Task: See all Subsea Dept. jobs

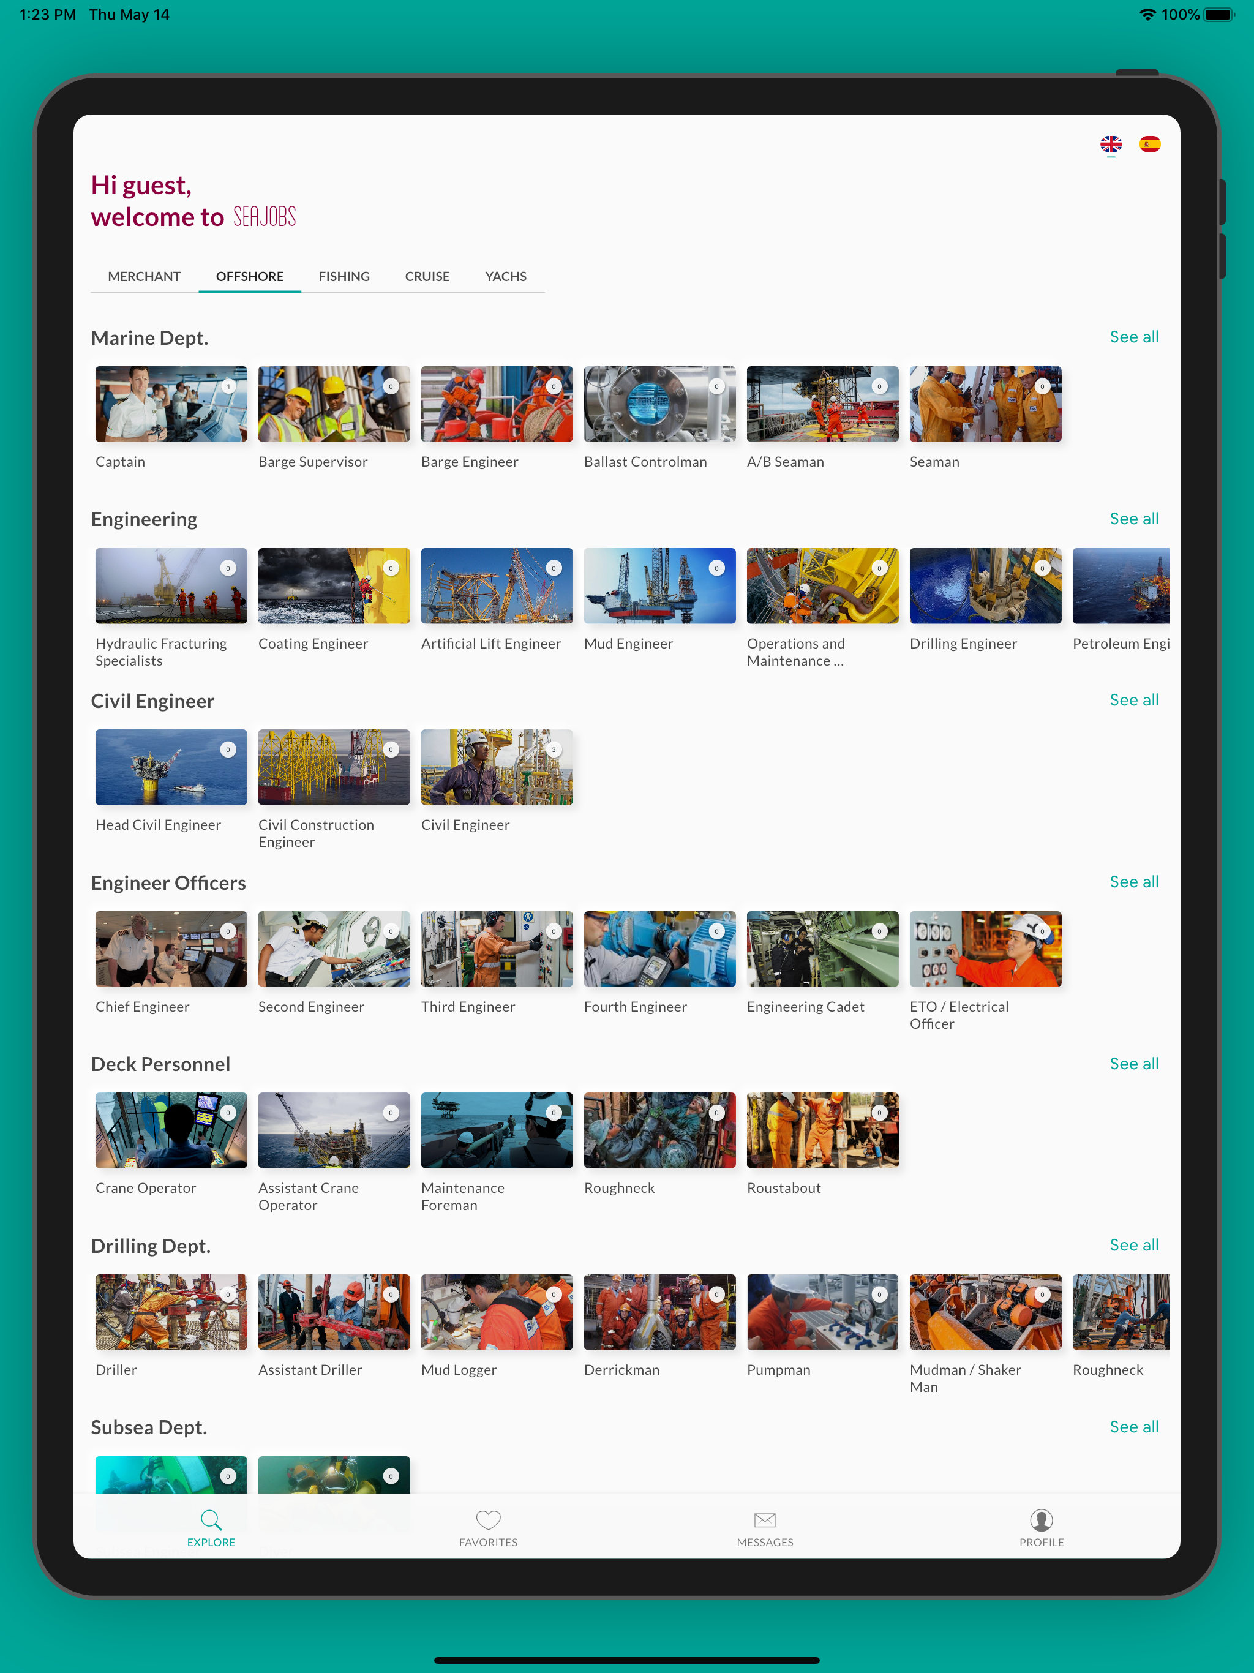Action: 1134,1426
